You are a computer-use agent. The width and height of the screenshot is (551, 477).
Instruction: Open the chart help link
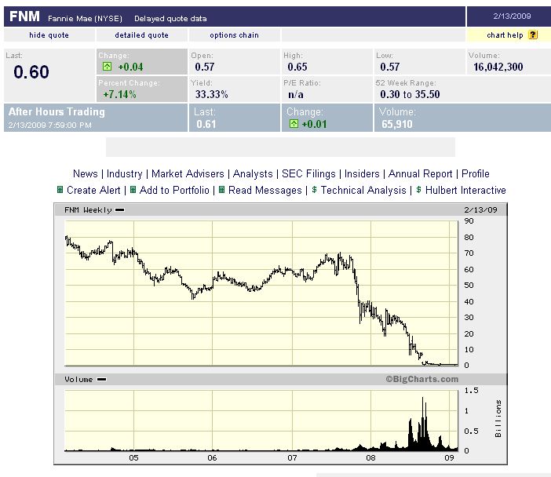coord(505,35)
